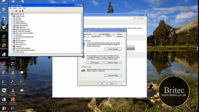Select Mice and other pointing devices item
199x112 pixels.
[x=24, y=37]
